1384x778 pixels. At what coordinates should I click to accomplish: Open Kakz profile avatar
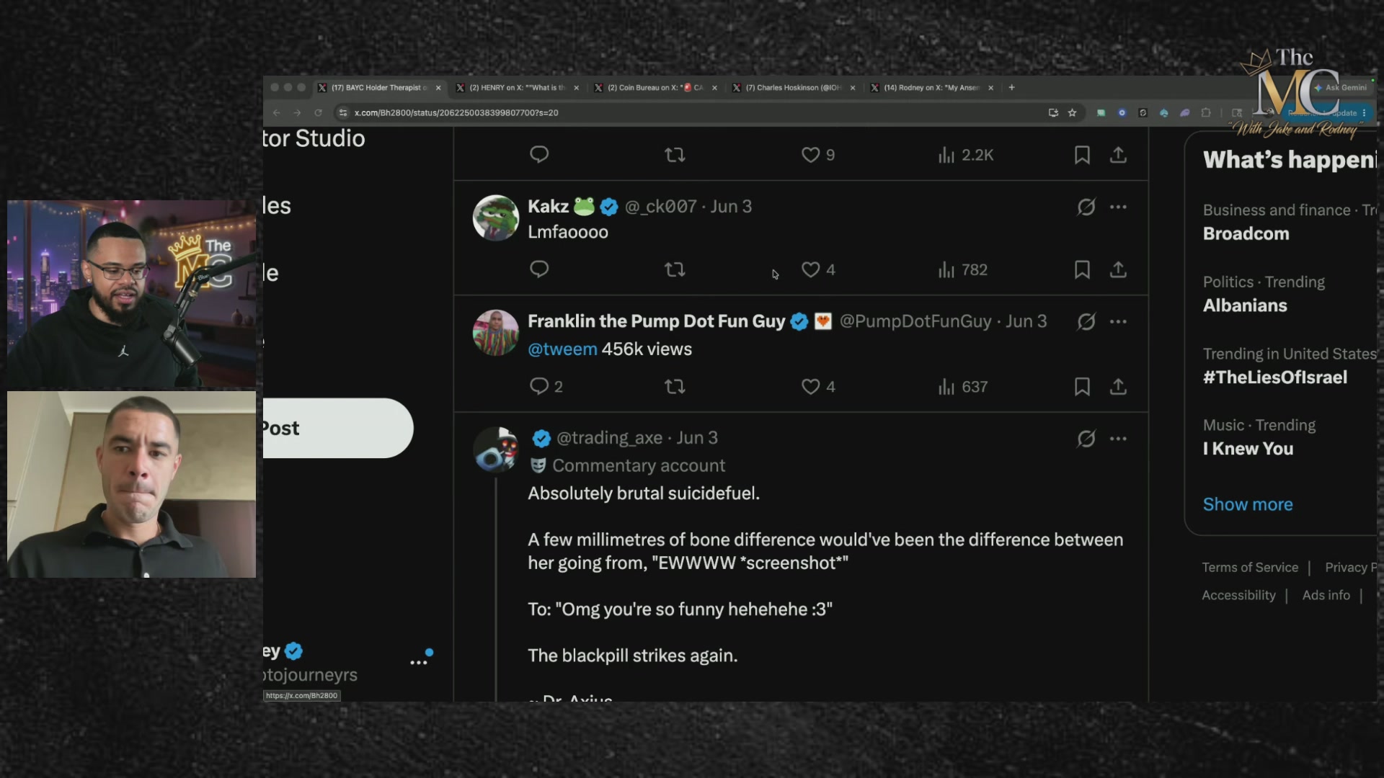tap(495, 218)
